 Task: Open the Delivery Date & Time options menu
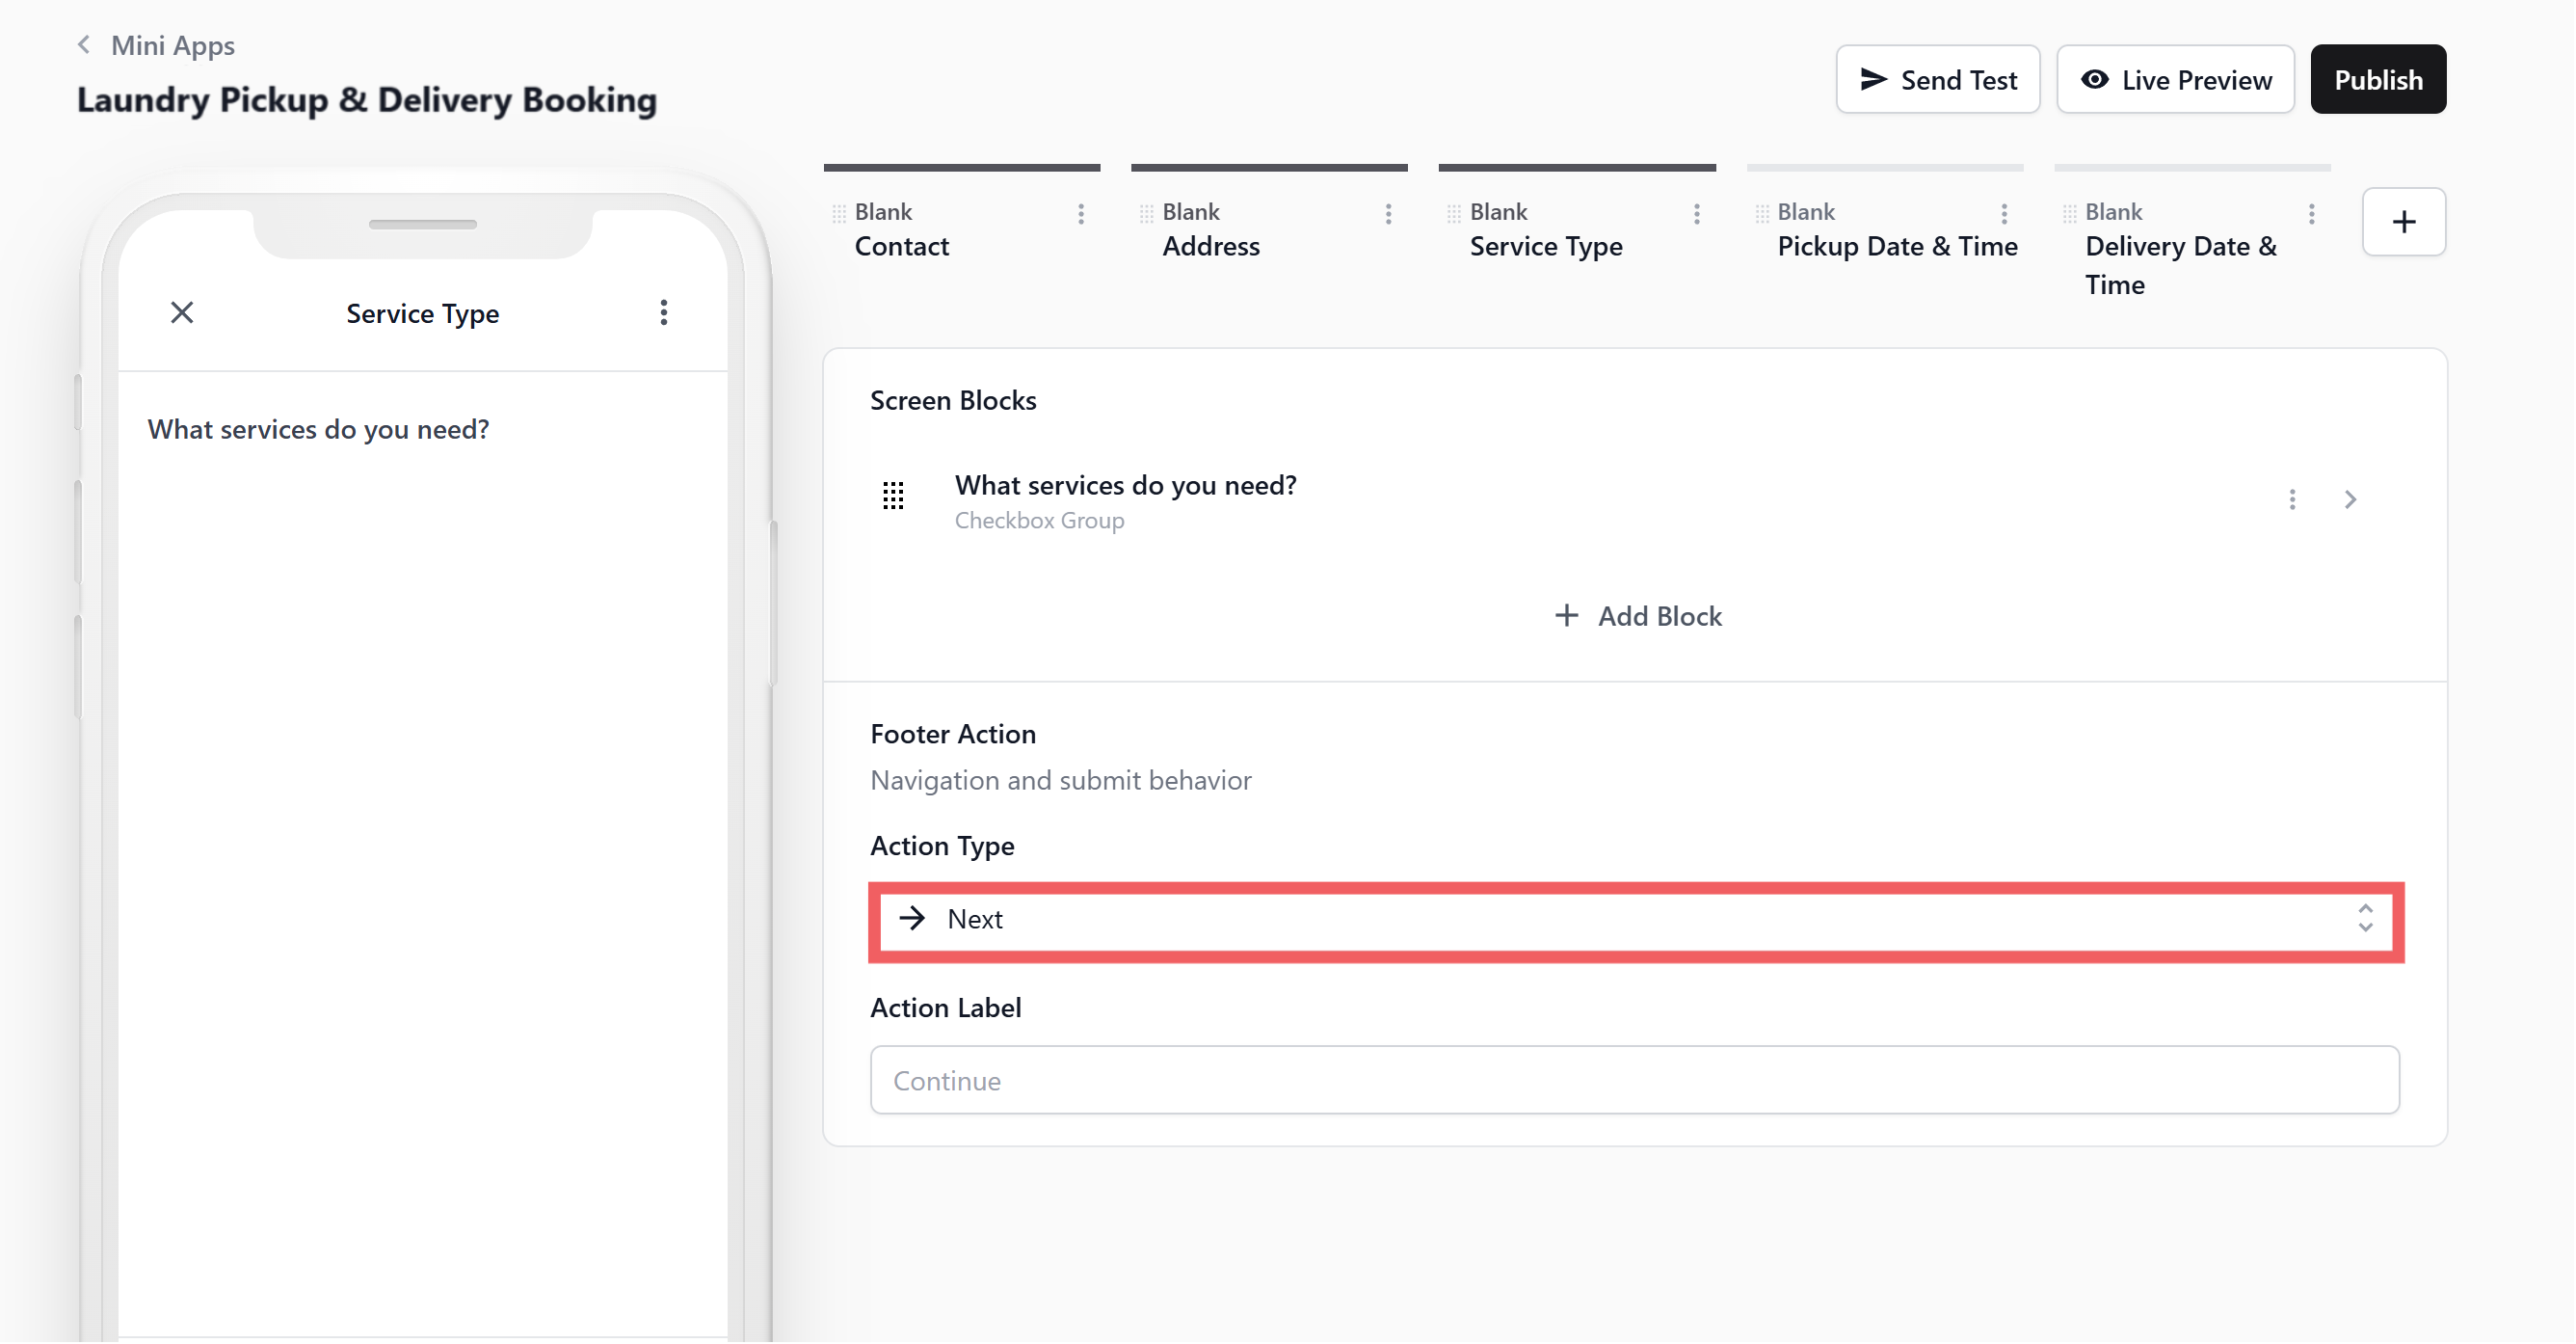click(2311, 214)
